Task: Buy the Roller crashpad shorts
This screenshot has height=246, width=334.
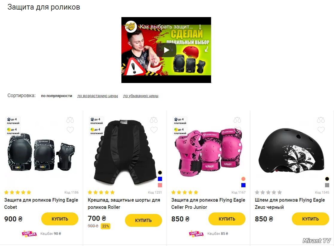Action: 143,220
